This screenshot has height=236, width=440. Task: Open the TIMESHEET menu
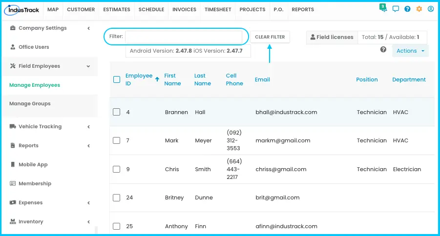(218, 10)
